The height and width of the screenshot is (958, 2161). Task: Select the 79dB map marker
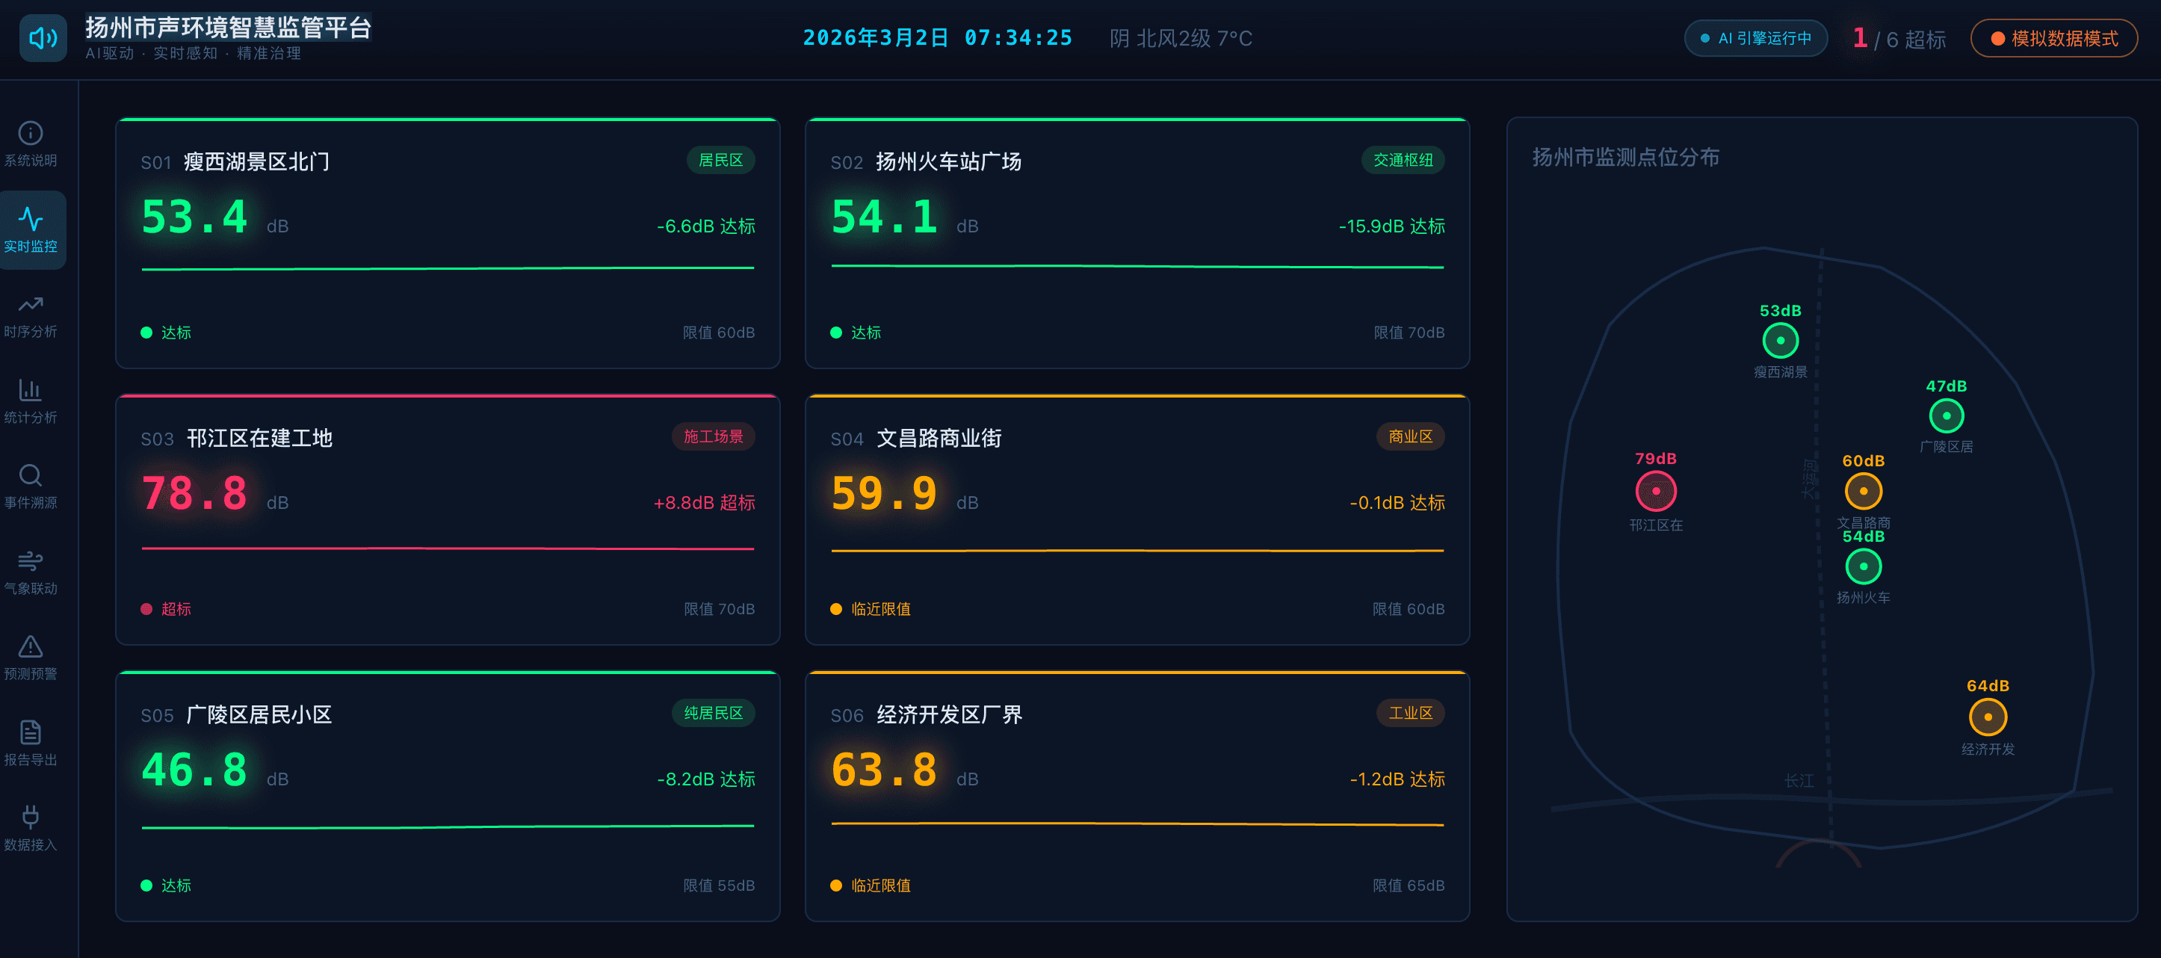pyautogui.click(x=1655, y=492)
